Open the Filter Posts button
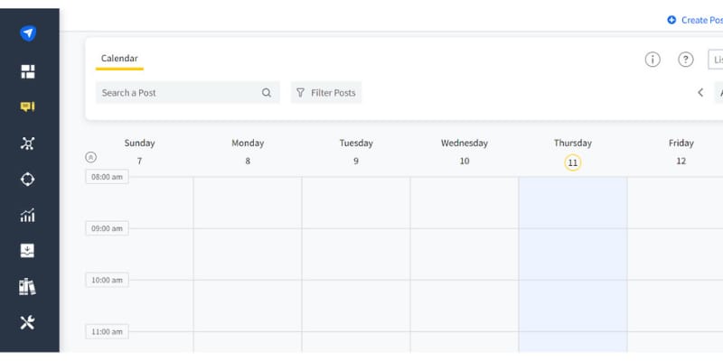The width and height of the screenshot is (723, 361). (326, 93)
